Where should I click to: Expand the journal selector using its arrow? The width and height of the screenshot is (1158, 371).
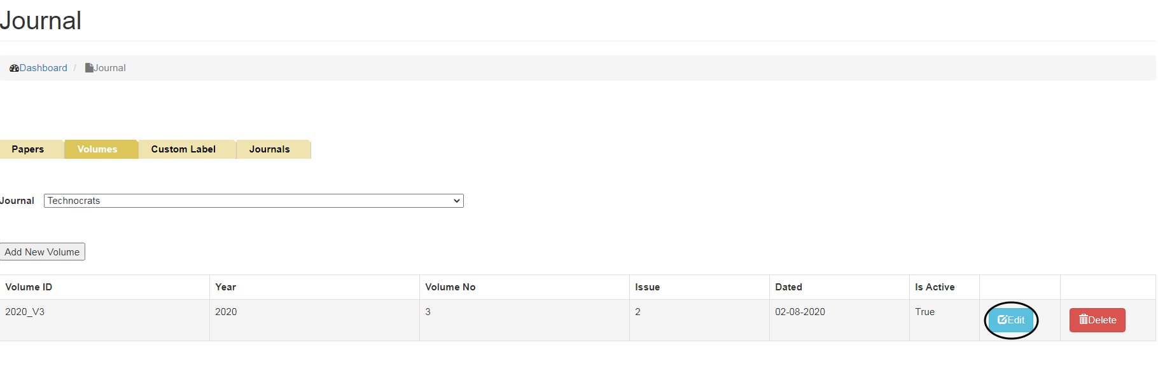(456, 201)
